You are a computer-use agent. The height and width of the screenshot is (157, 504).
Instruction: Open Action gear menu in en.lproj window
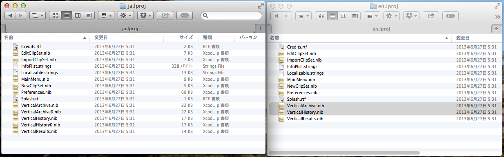click(392, 16)
